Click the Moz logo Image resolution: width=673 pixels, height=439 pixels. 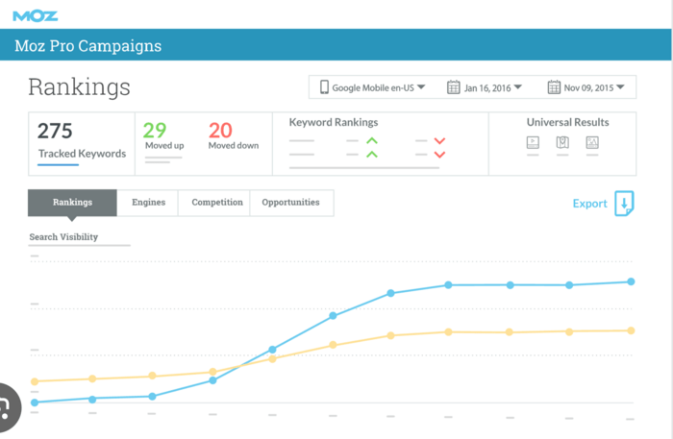coord(36,16)
